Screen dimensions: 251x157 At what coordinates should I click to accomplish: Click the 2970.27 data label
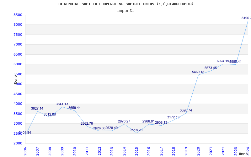click(124, 121)
